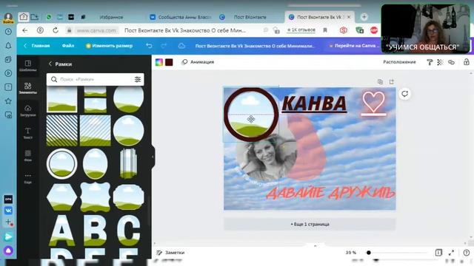Open the Заметки notes button

(170, 253)
